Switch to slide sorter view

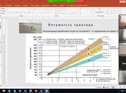(117, 87)
